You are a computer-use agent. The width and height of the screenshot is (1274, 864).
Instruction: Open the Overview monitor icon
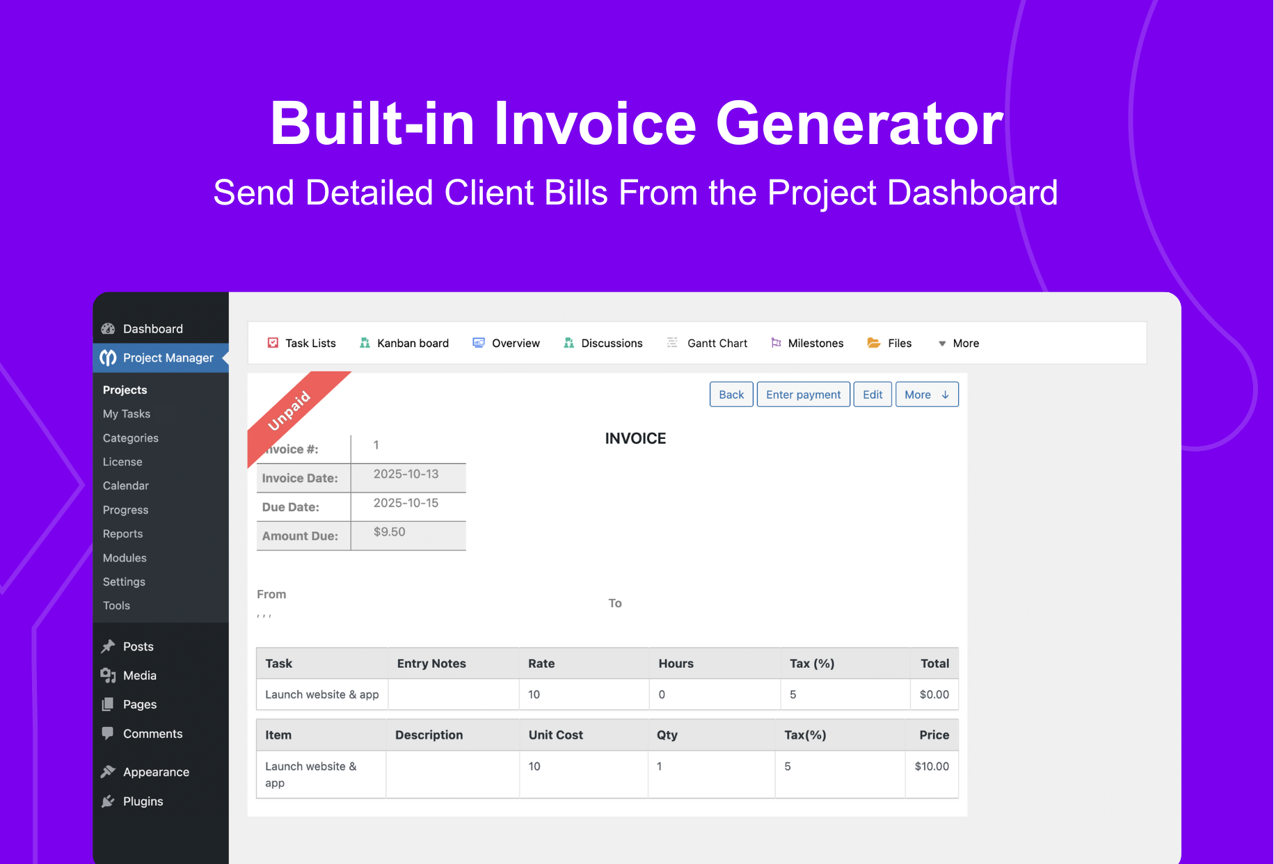(x=478, y=342)
